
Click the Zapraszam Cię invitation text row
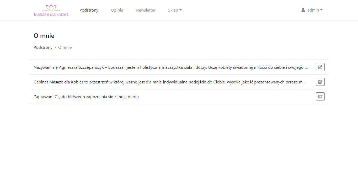87,96
